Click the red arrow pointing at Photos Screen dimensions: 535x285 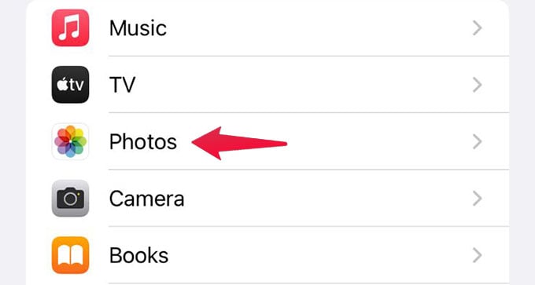point(239,143)
